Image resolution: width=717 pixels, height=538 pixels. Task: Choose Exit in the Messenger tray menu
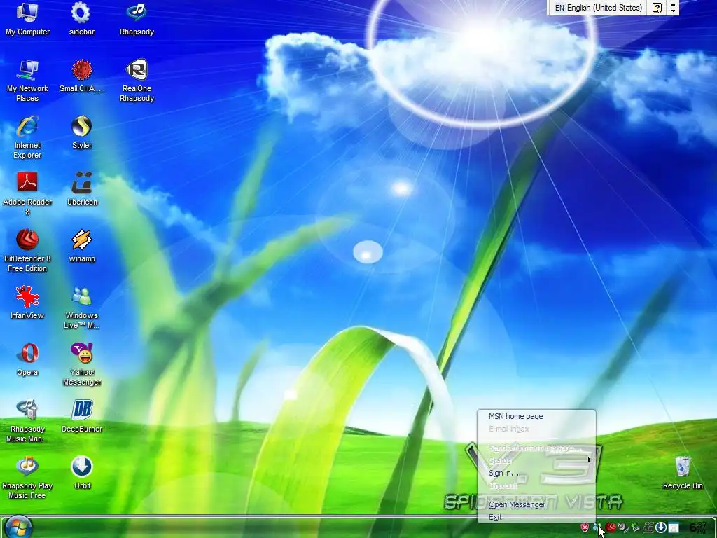(x=495, y=518)
